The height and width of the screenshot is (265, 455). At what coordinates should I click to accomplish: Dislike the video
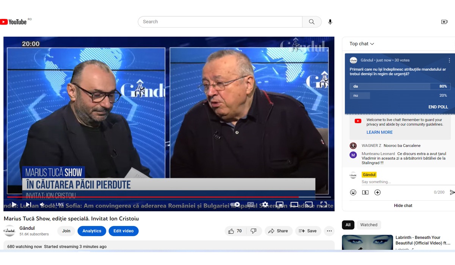[254, 231]
